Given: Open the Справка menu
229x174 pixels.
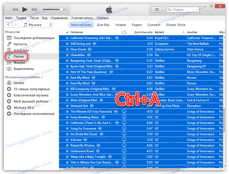Looking at the screenshot, I should [x=102, y=18].
